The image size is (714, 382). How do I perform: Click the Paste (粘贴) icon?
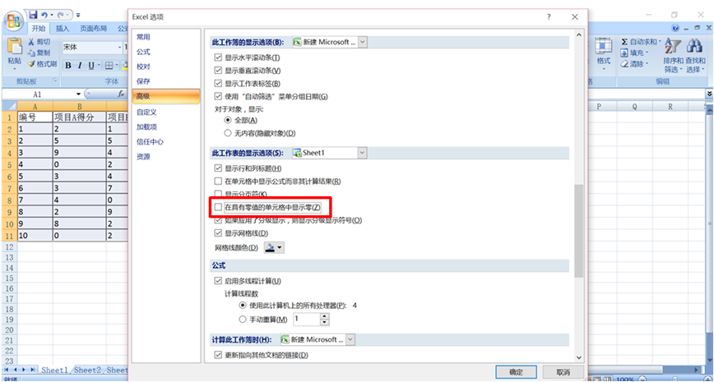[x=14, y=48]
